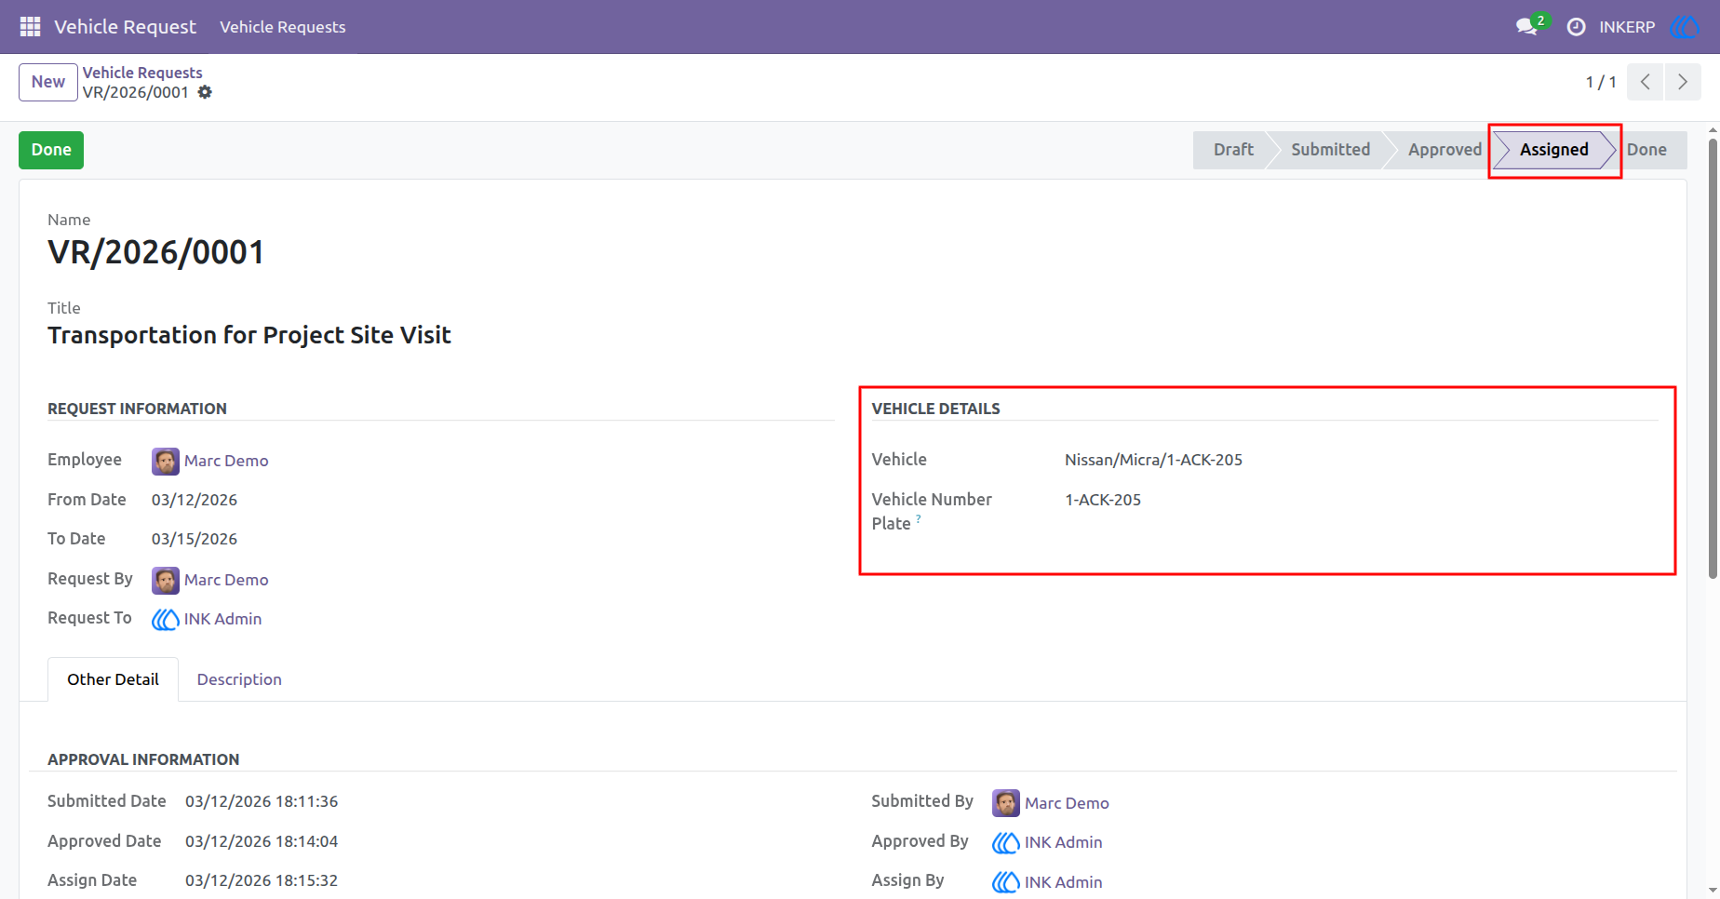Click the To Date 03/15/2026 value
The width and height of the screenshot is (1720, 899).
pos(195,539)
